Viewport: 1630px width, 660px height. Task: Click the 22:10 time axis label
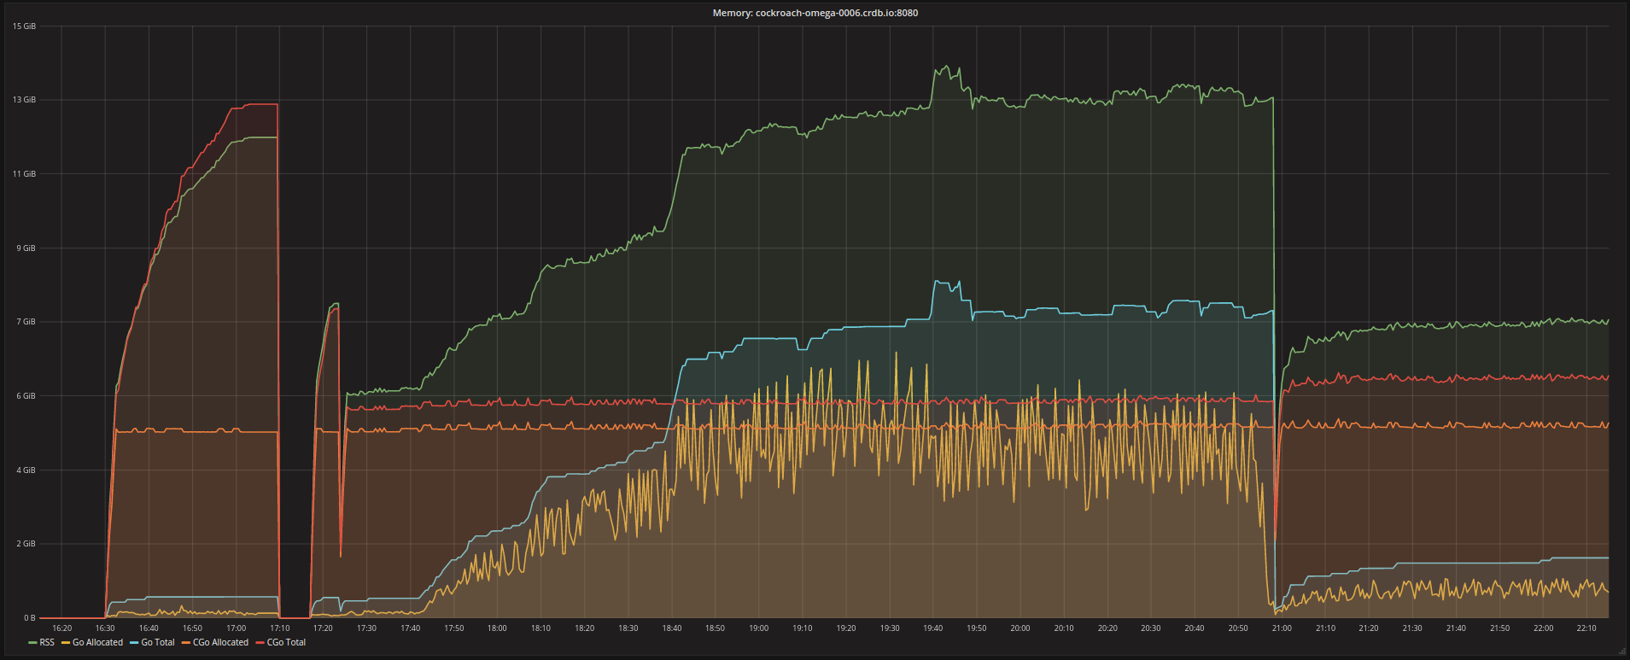(1586, 628)
